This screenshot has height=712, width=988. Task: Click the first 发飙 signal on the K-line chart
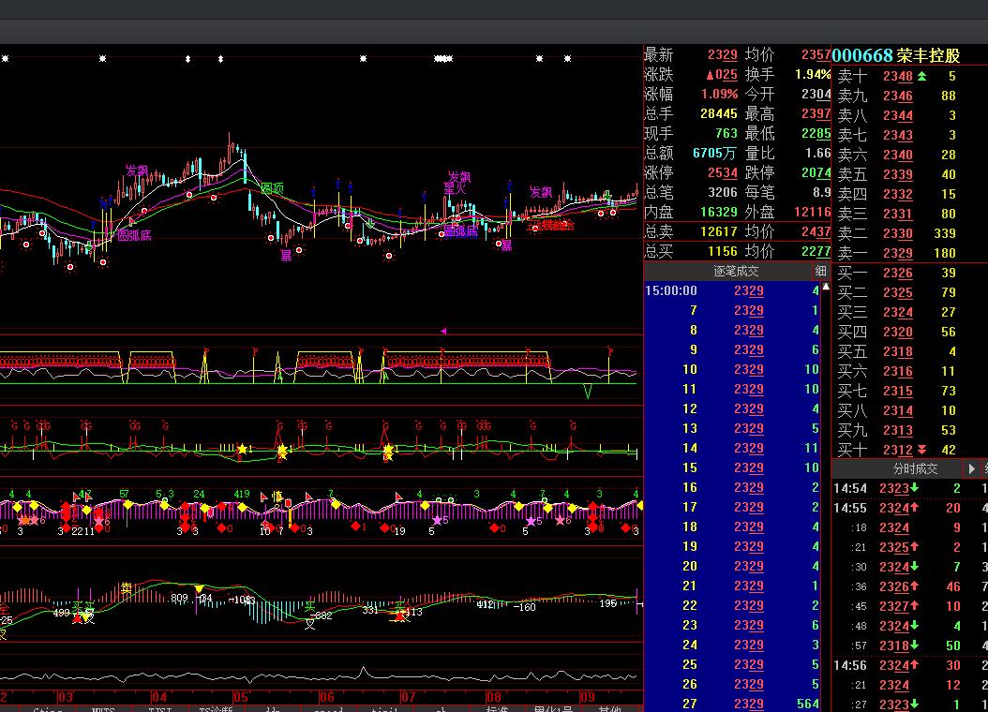pos(136,171)
